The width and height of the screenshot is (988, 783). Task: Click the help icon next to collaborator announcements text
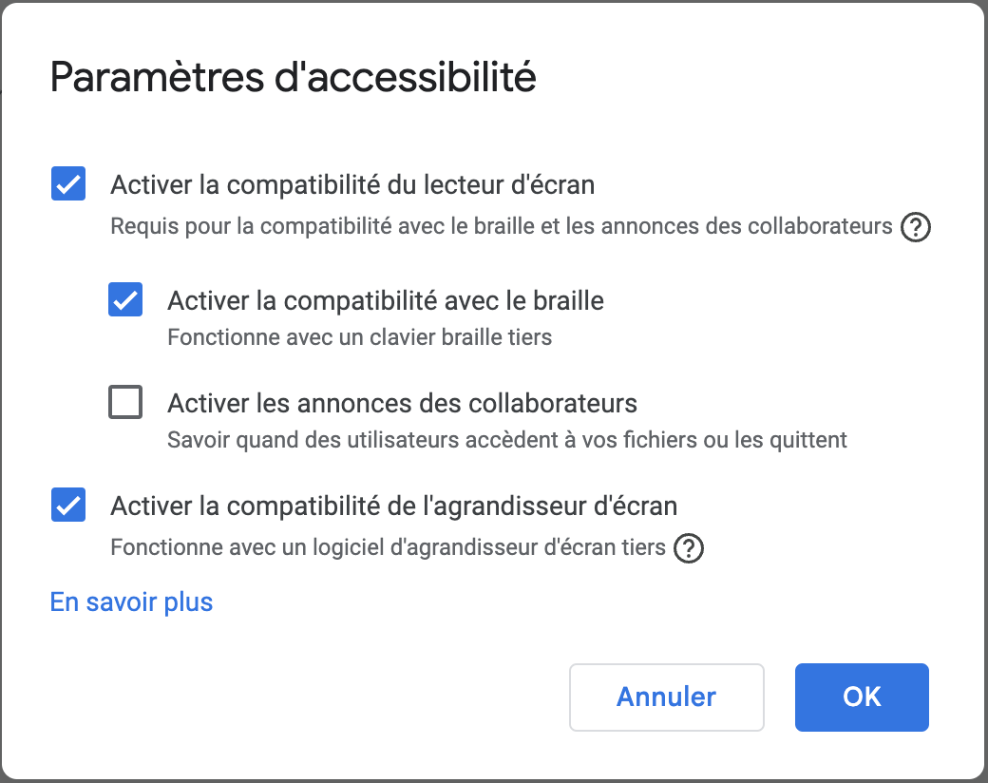point(916,227)
